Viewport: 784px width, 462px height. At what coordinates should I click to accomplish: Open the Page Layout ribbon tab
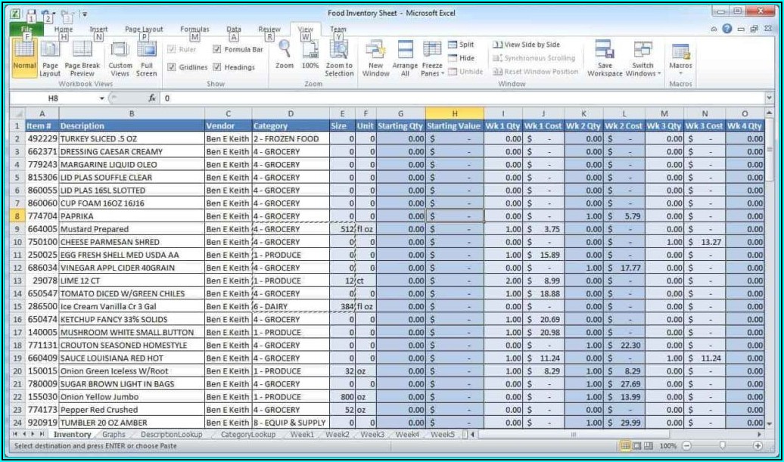tap(144, 29)
